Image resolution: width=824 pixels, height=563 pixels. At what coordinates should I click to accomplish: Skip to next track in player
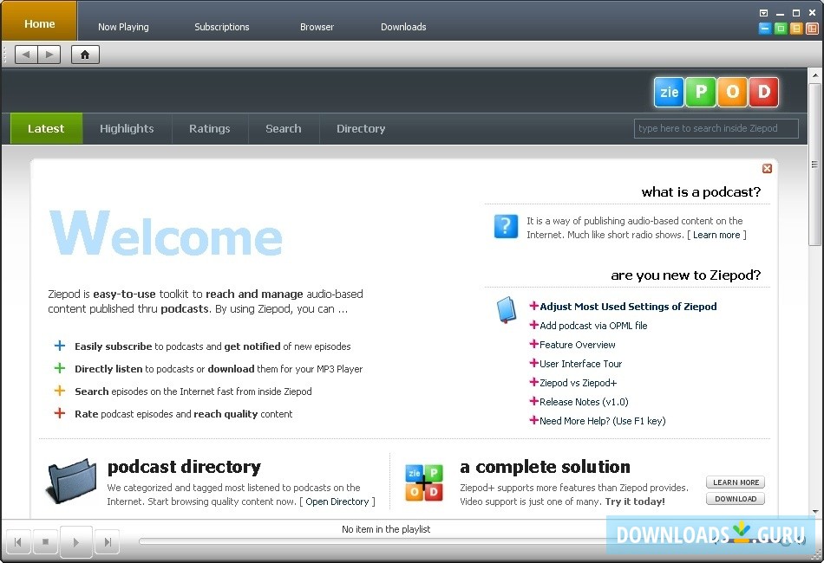[x=108, y=542]
